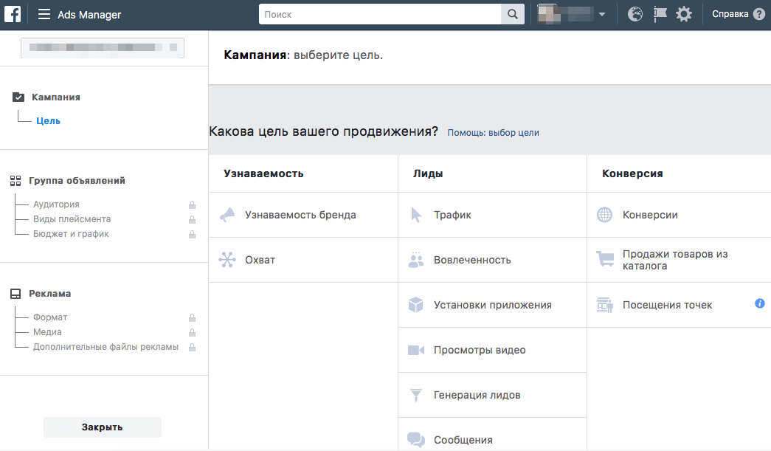The height and width of the screenshot is (451, 771).
Task: Select the Генерация лидов funnel icon
Action: coord(417,394)
